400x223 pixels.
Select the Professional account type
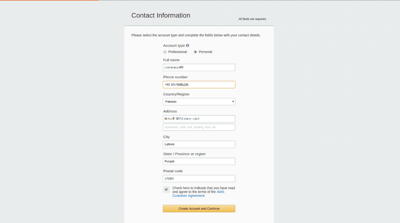point(165,52)
